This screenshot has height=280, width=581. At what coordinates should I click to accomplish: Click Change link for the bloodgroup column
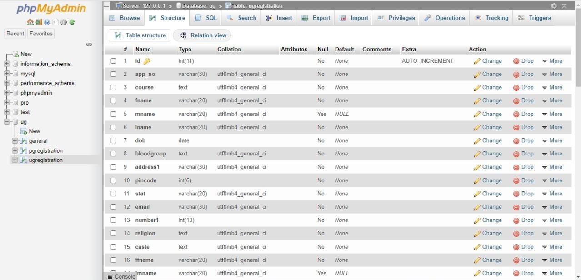(x=487, y=154)
